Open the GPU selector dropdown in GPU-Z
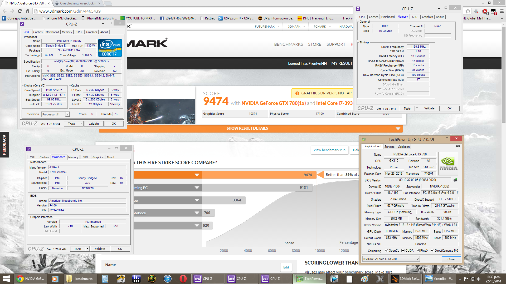 click(x=391, y=259)
